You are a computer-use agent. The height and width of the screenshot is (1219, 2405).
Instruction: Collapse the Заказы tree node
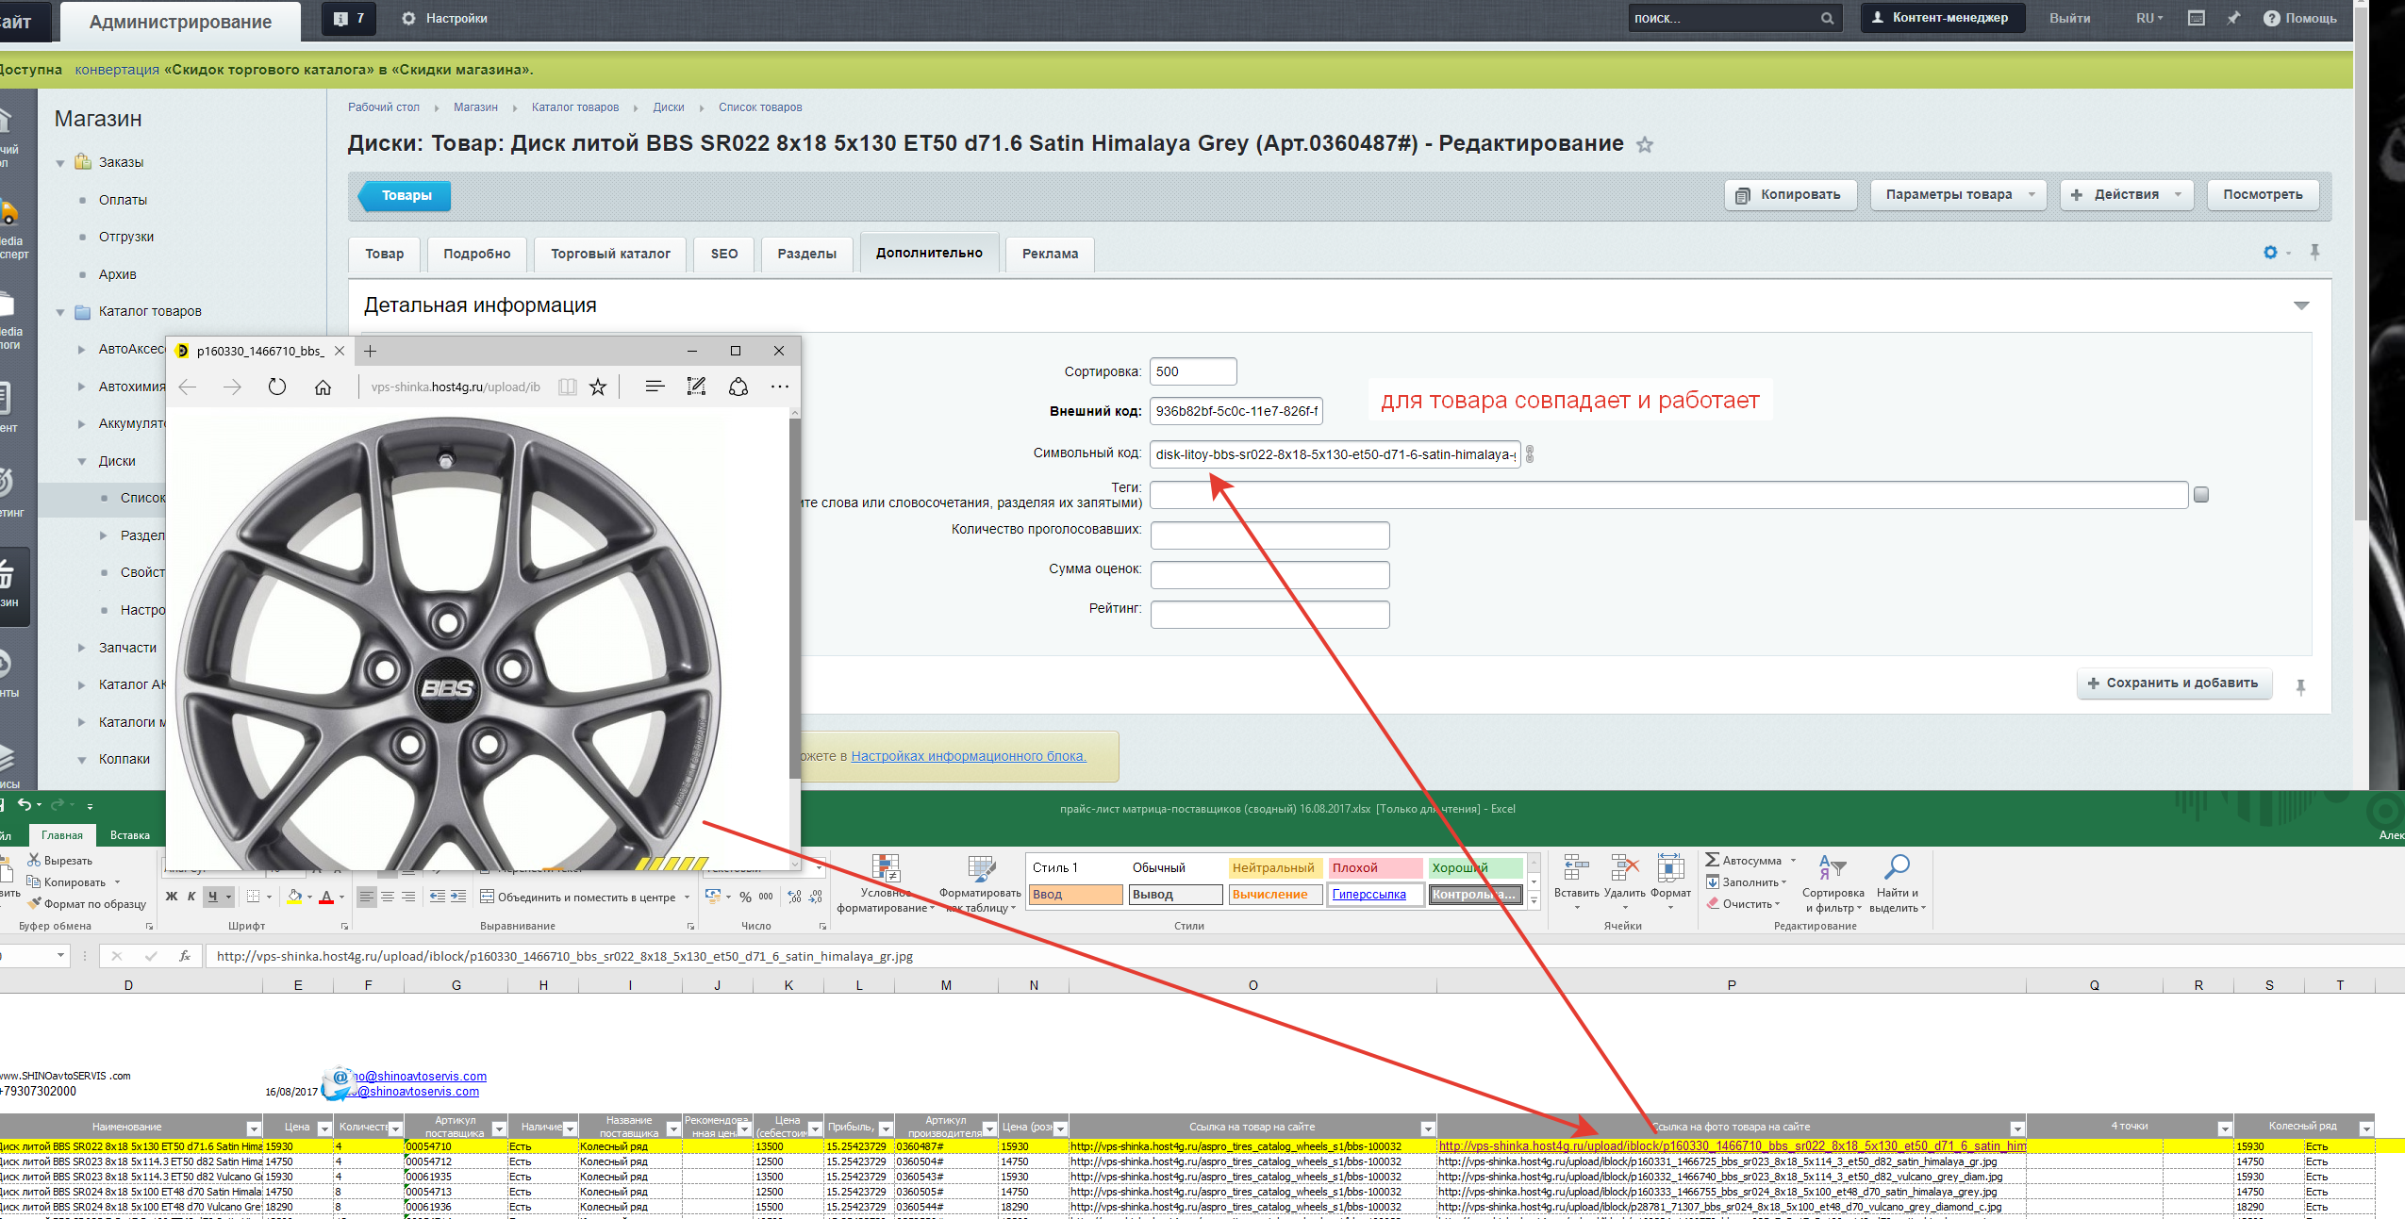[60, 163]
